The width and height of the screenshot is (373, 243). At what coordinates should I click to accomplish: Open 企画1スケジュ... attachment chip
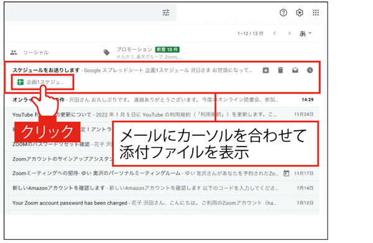(x=42, y=82)
